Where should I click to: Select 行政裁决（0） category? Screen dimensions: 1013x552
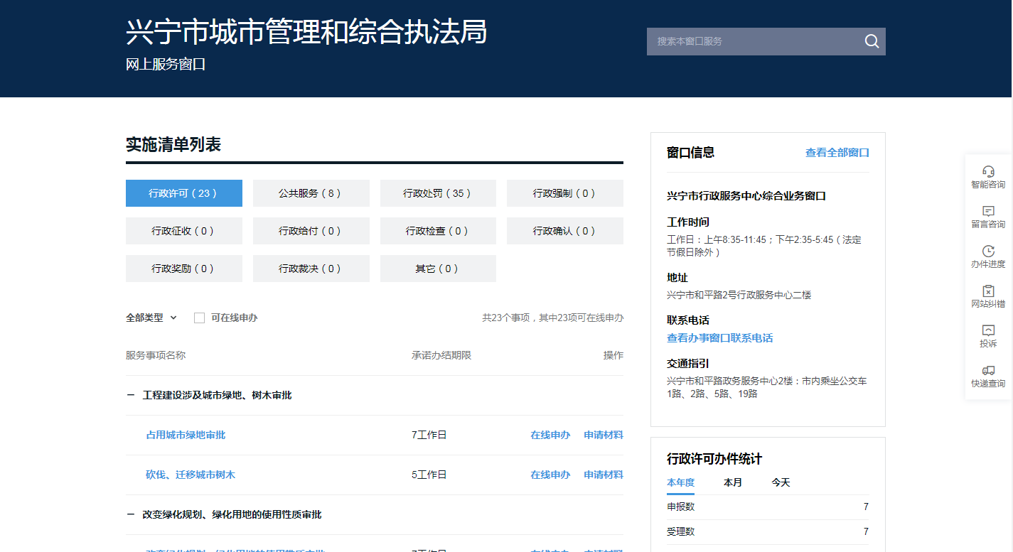(x=311, y=269)
